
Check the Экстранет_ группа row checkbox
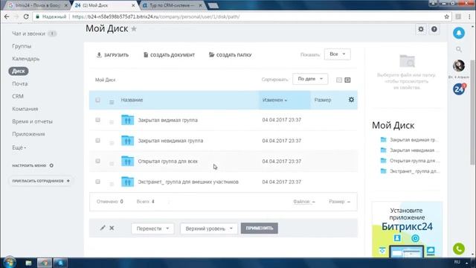pyautogui.click(x=97, y=182)
